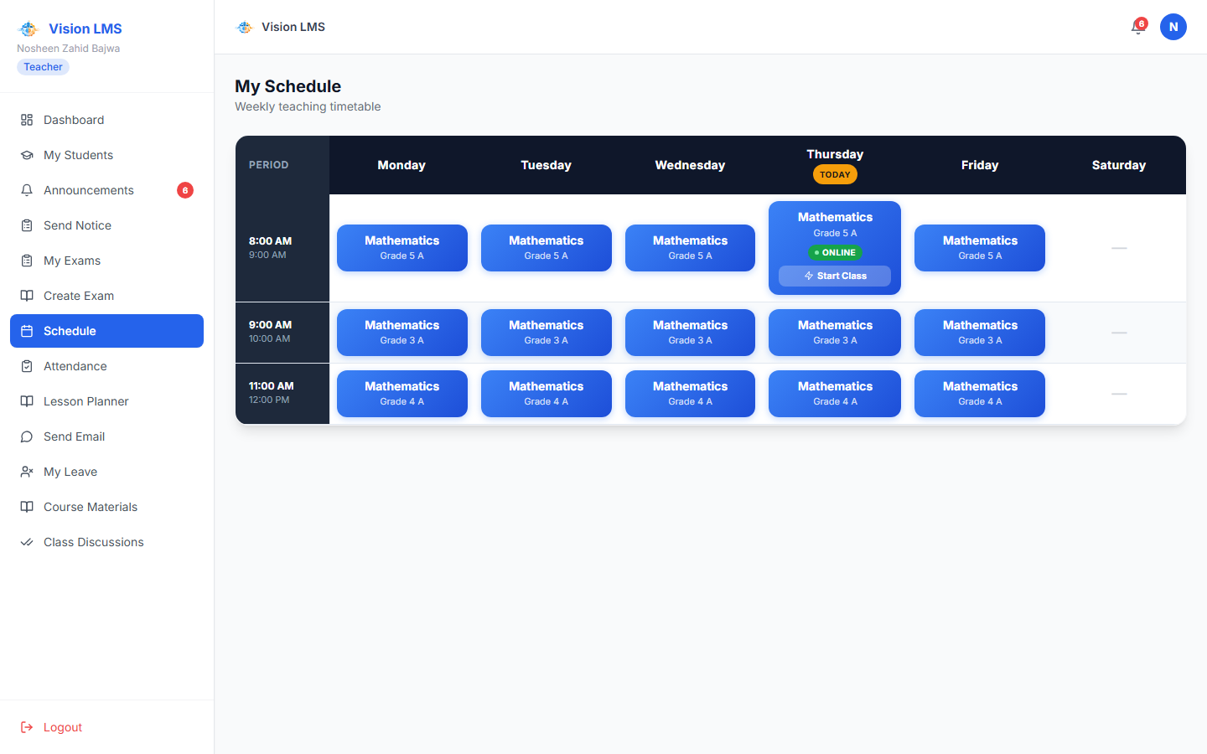Browse Course Materials
The image size is (1207, 754).
pyautogui.click(x=106, y=507)
